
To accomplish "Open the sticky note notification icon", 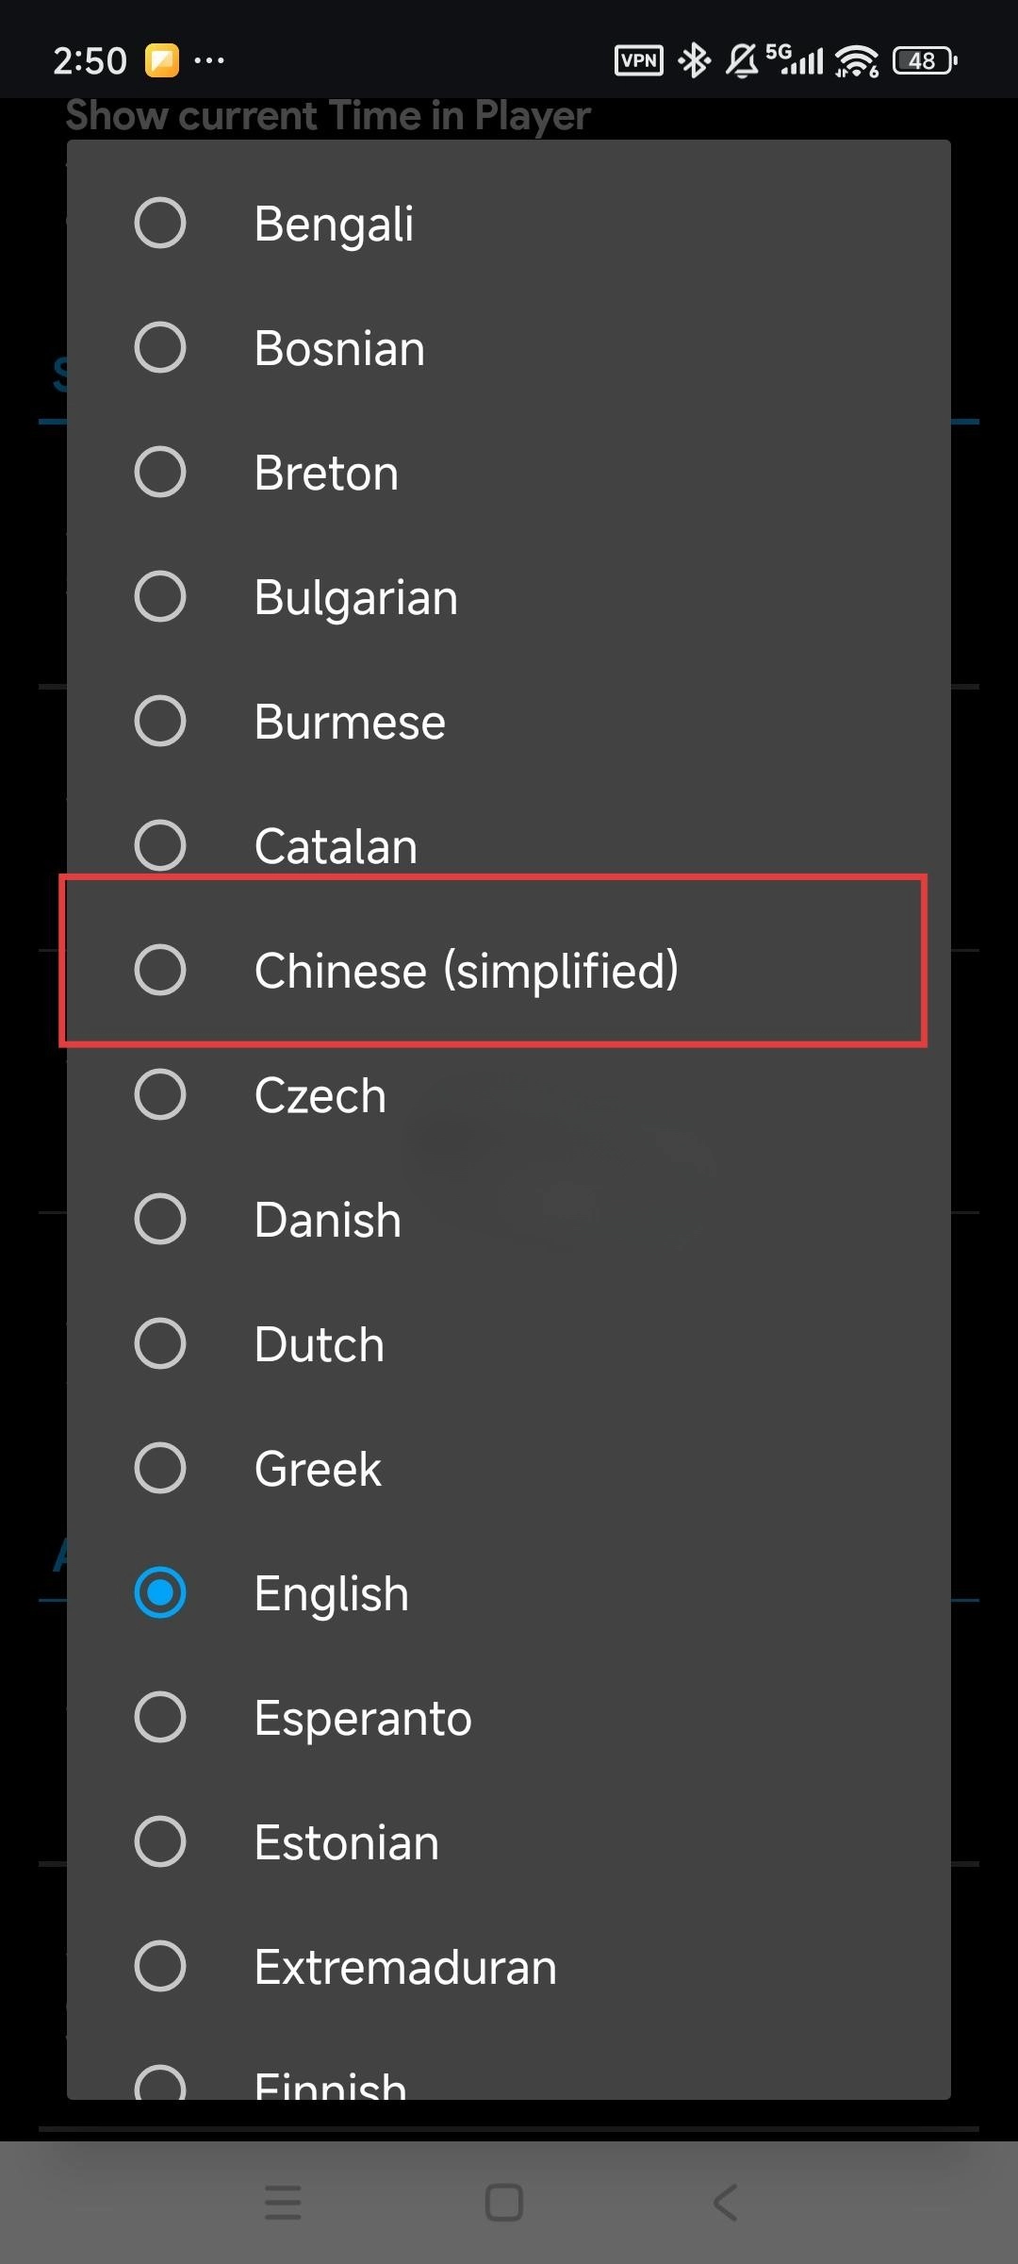I will point(162,59).
